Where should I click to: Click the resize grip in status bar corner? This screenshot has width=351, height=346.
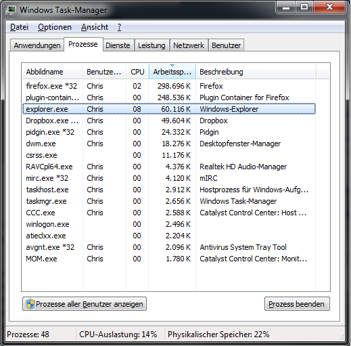341,337
